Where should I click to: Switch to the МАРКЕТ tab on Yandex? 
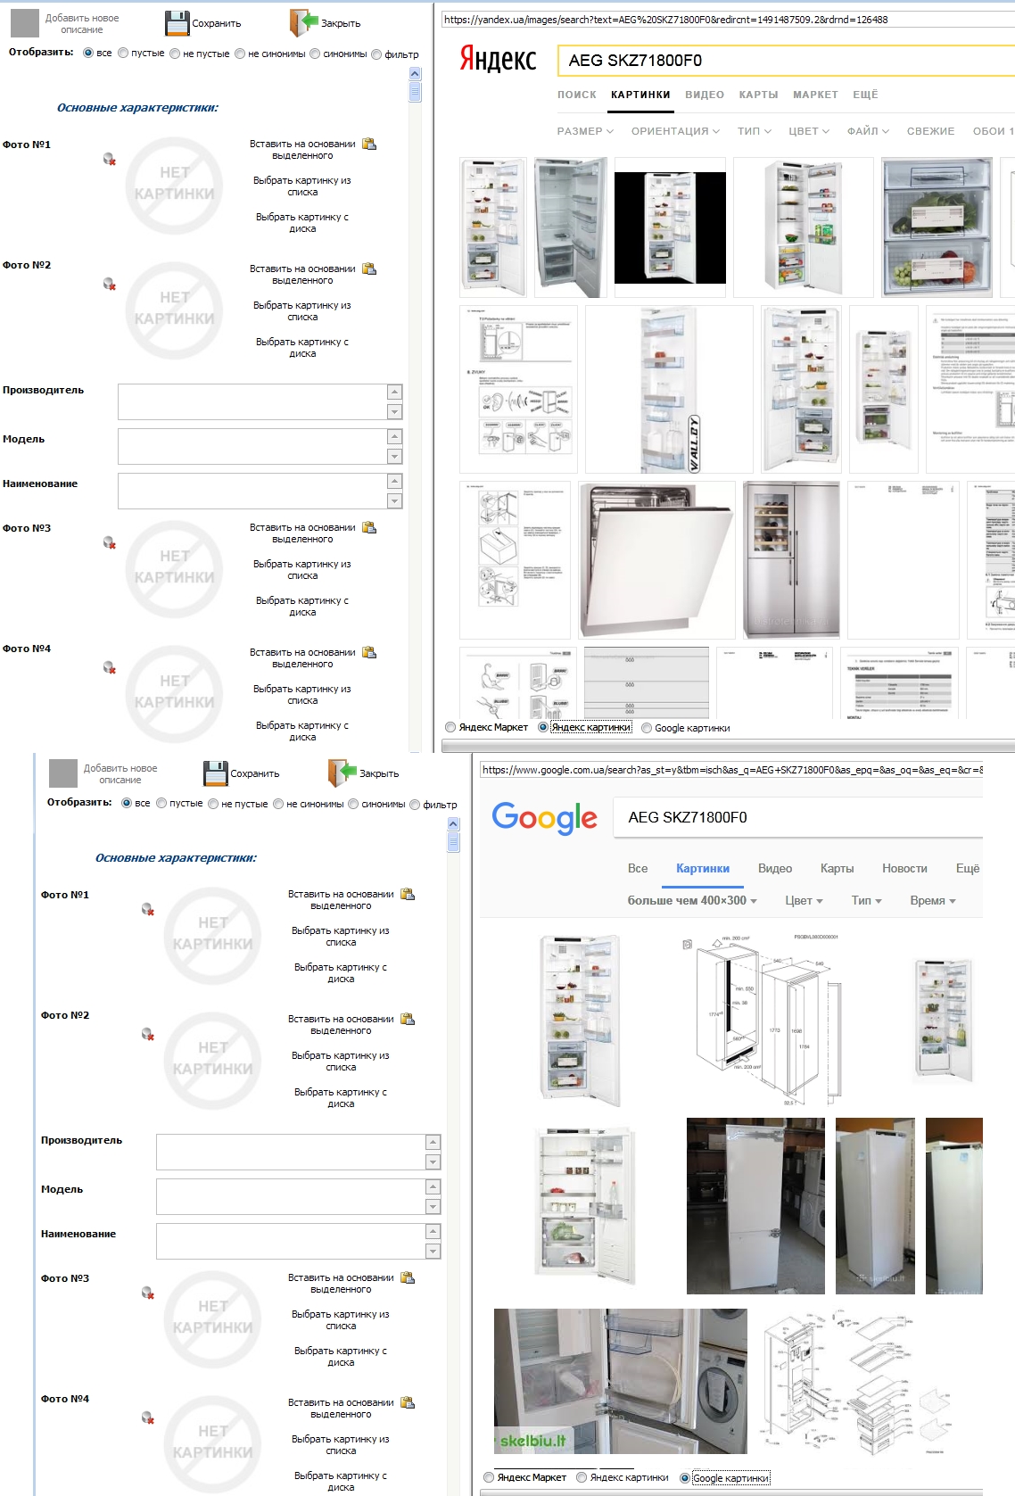pos(815,95)
